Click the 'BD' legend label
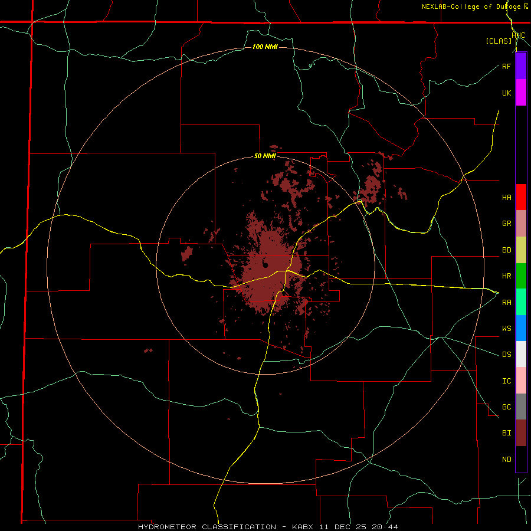Screen dimensions: 531x531 pyautogui.click(x=506, y=250)
